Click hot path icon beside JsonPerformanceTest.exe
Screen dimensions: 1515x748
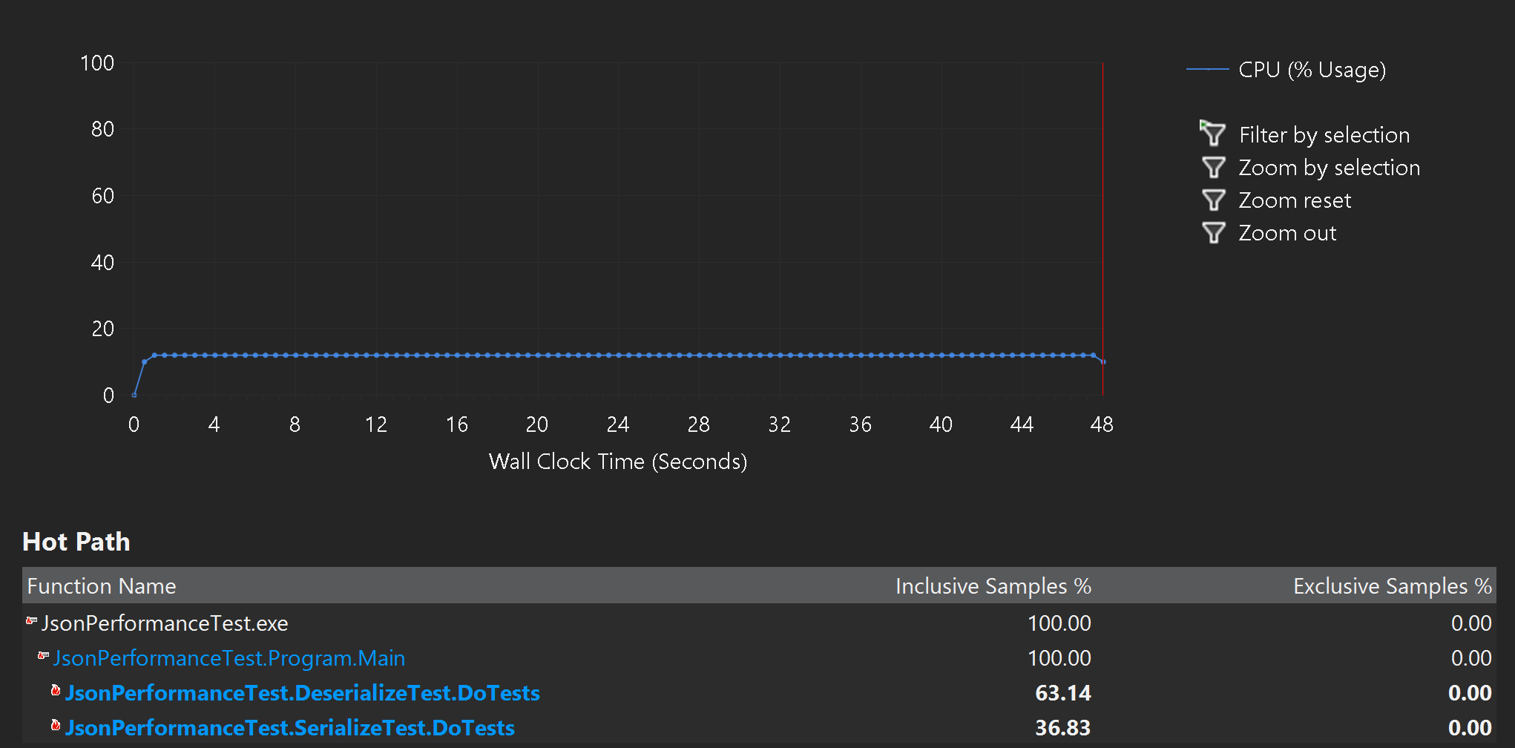(x=31, y=621)
